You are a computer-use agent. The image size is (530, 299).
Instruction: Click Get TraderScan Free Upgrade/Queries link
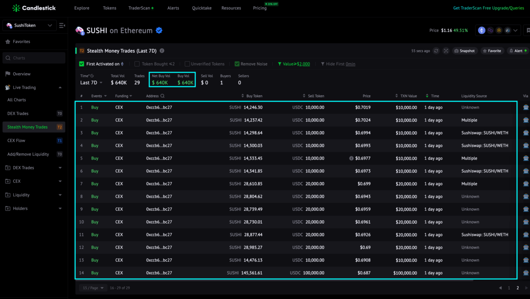[488, 8]
